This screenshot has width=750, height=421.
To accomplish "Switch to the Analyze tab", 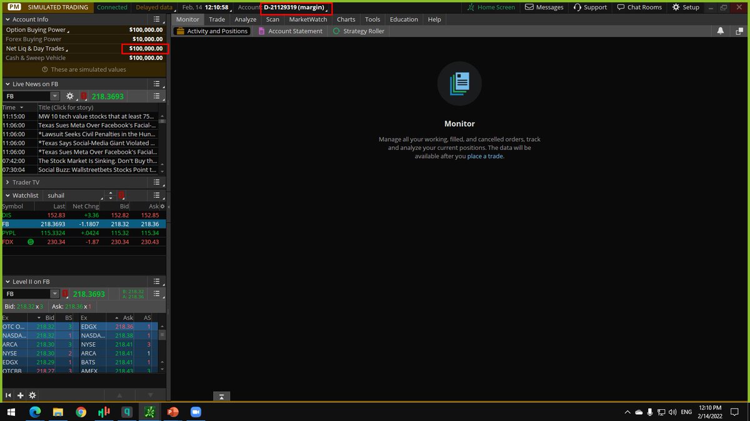I will [x=246, y=19].
